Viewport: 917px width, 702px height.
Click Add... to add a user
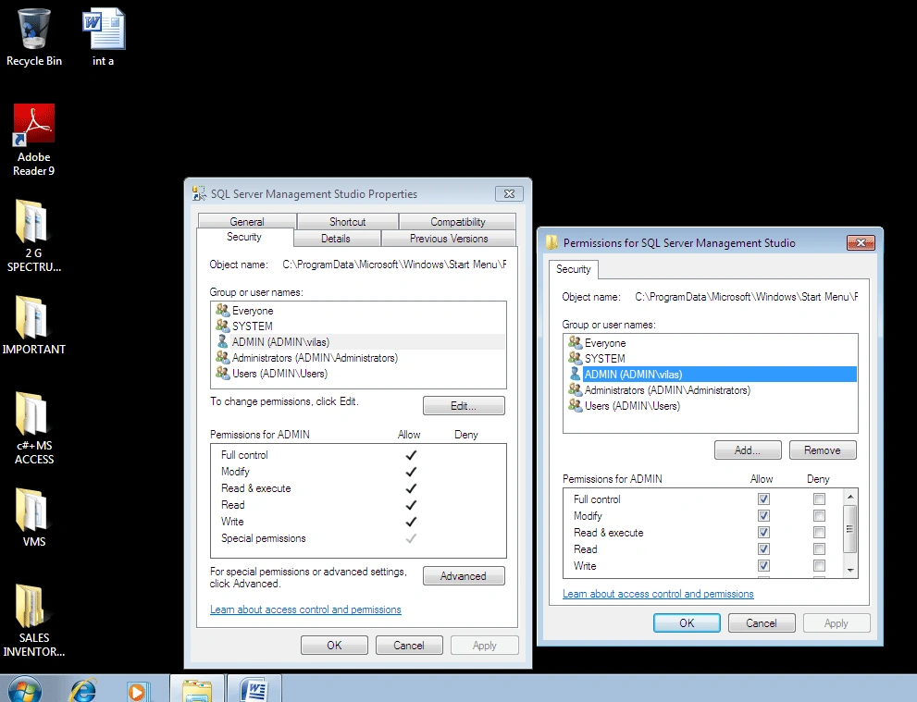[748, 450]
